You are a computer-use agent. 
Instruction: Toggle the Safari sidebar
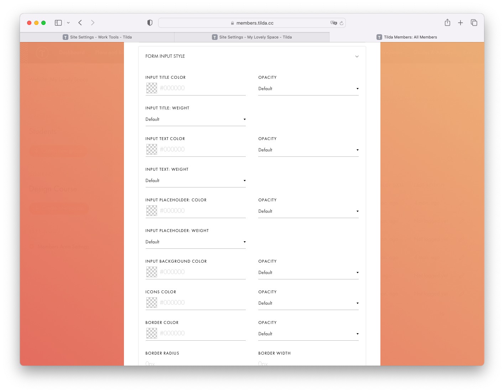click(57, 22)
